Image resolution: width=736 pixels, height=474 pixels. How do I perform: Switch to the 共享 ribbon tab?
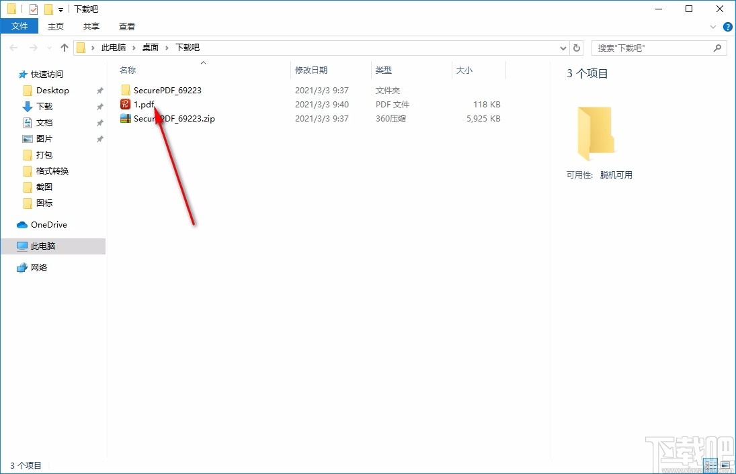[91, 26]
